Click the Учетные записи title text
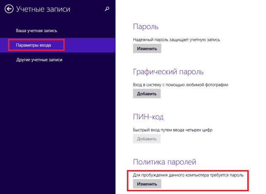266x194 pixels. (43, 9)
